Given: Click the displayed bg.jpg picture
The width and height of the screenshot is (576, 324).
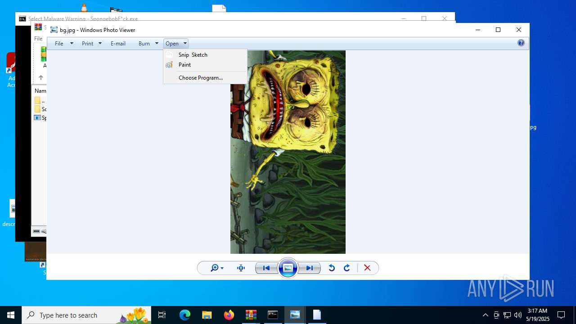Looking at the screenshot, I should click(288, 152).
